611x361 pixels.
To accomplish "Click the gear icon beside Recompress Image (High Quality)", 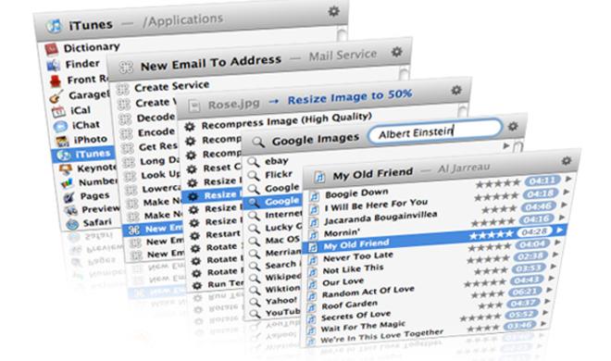I will click(190, 127).
